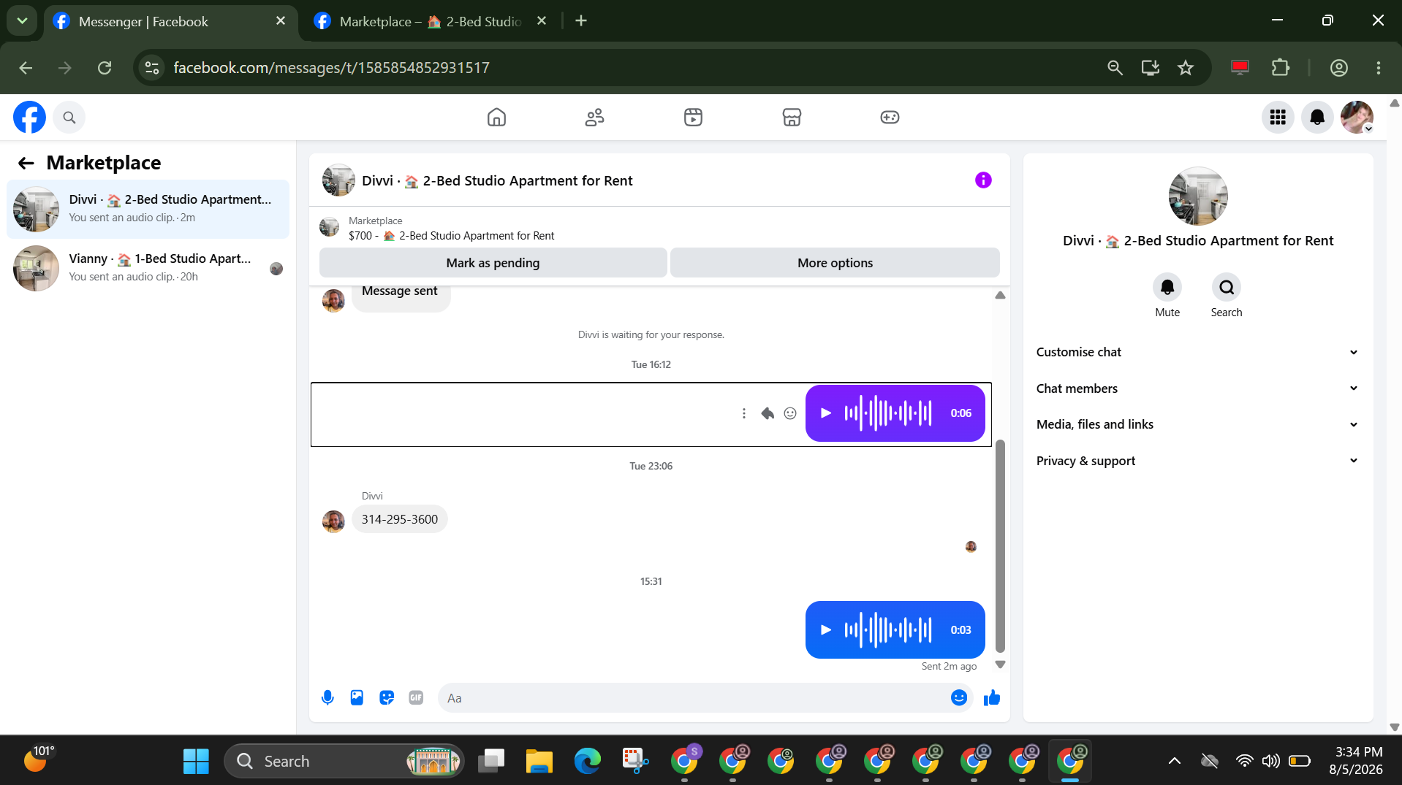Play the 0:03 audio clip
Screen dimensions: 1402x785
coord(826,630)
